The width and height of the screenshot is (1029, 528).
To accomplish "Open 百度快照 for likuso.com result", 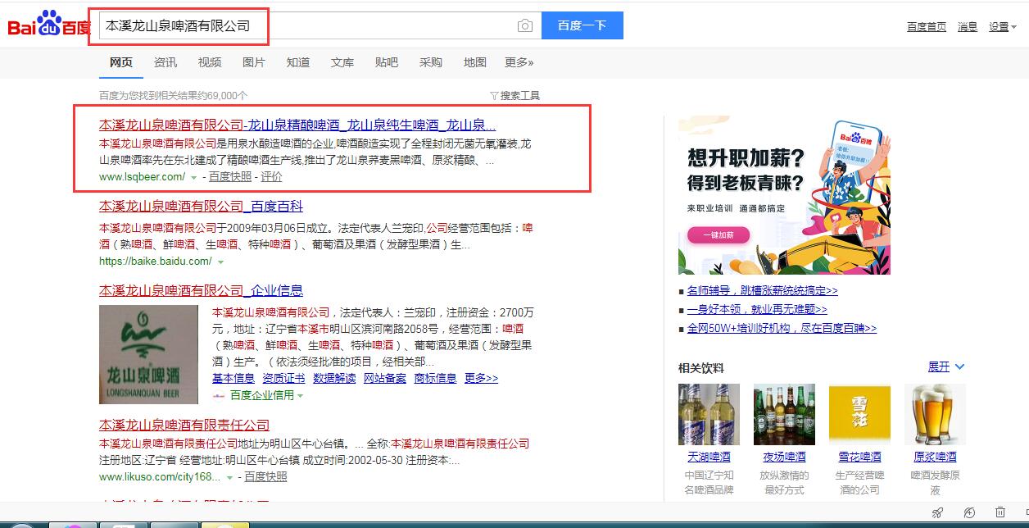I will 265,476.
